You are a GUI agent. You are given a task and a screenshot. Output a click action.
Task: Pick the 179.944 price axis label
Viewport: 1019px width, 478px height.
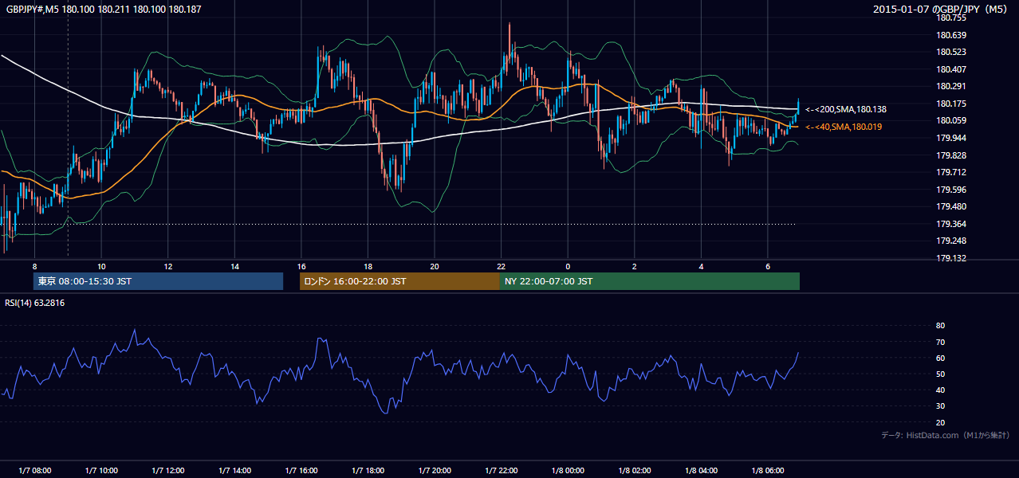coord(951,138)
